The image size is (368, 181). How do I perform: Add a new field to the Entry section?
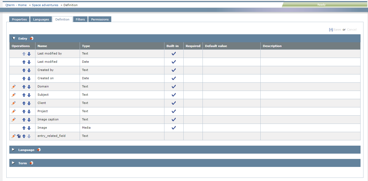(31, 38)
